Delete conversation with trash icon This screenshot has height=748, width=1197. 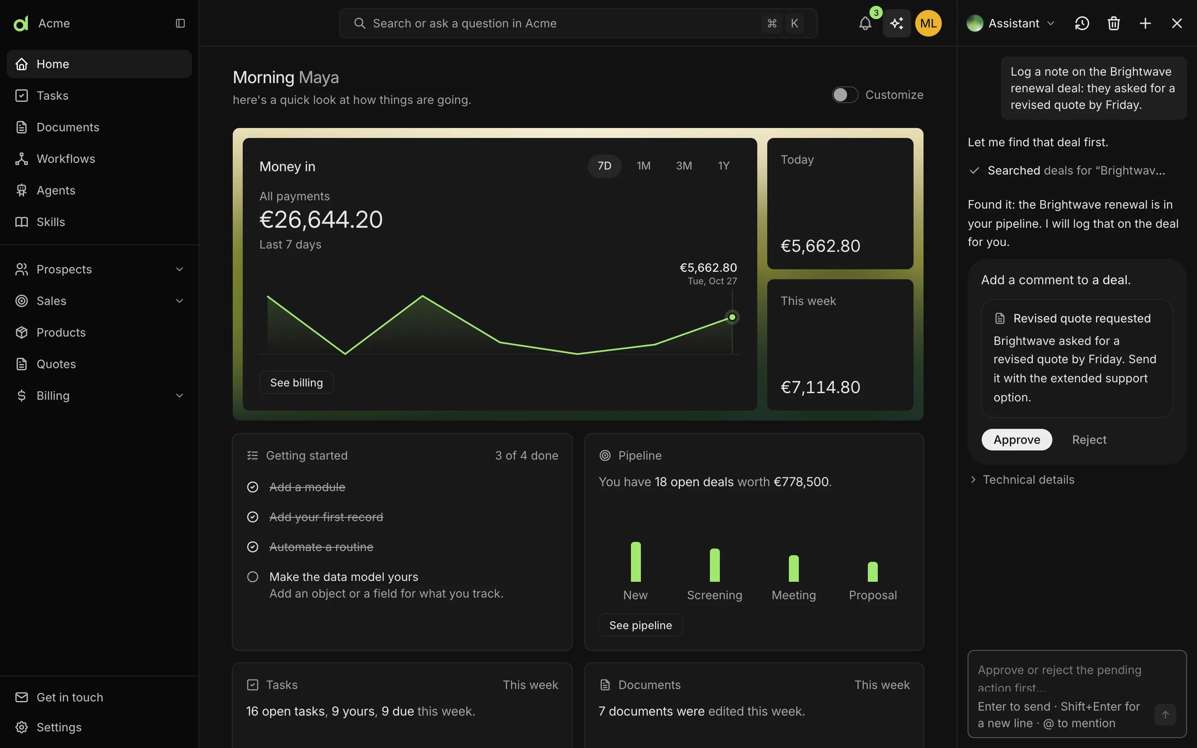1113,23
